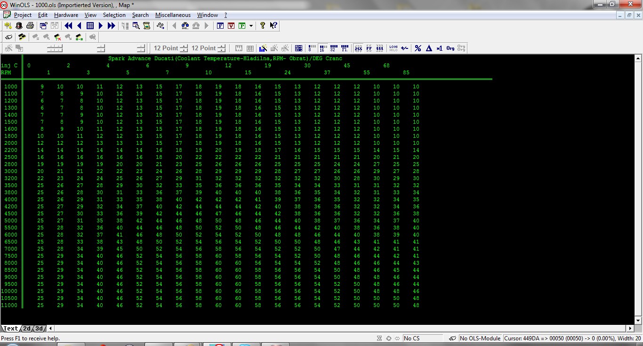Show values as percent difference

coord(418,48)
